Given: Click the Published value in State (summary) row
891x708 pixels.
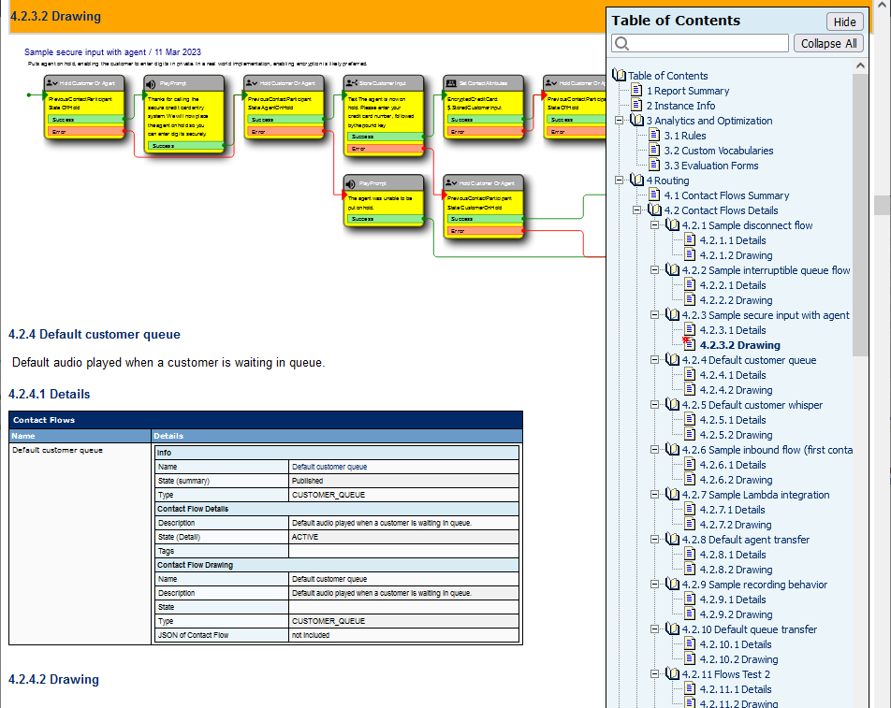Looking at the screenshot, I should tap(307, 481).
